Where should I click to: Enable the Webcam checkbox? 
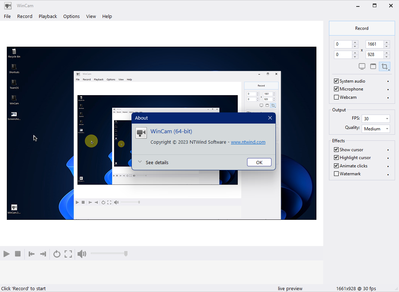(x=336, y=97)
